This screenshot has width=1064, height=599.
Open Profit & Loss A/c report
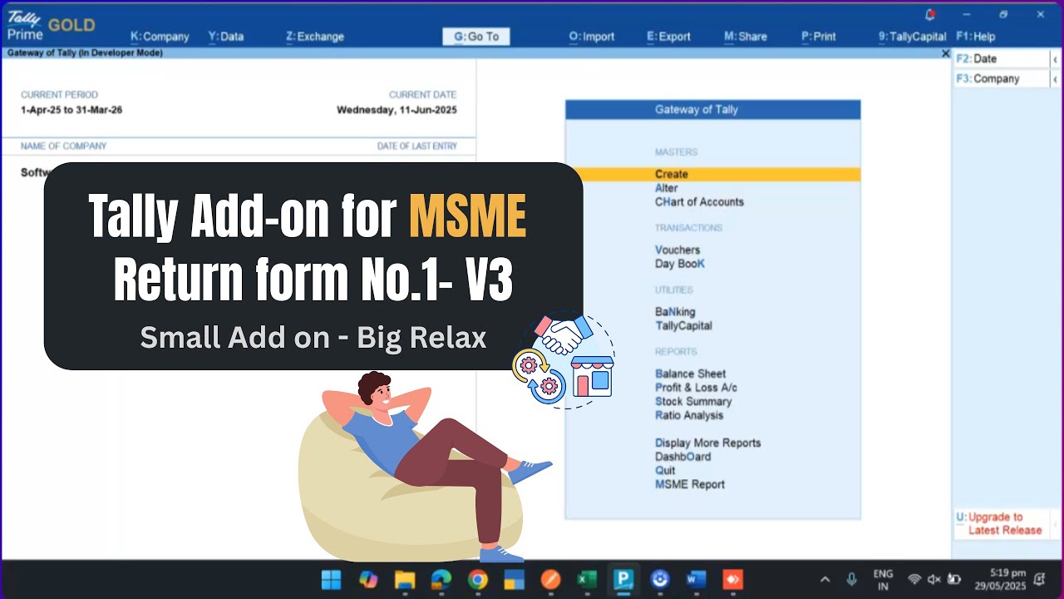[x=696, y=388]
